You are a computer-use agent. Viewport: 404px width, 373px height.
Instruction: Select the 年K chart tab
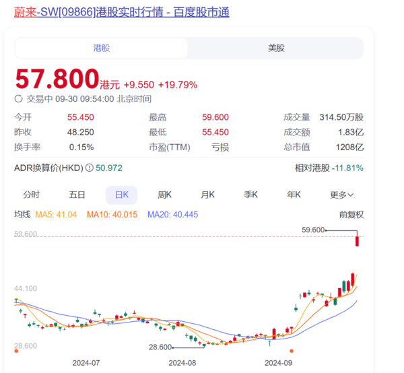(x=294, y=195)
